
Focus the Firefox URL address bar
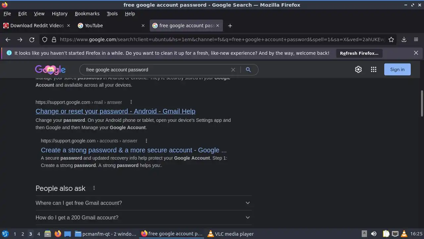pos(222,40)
